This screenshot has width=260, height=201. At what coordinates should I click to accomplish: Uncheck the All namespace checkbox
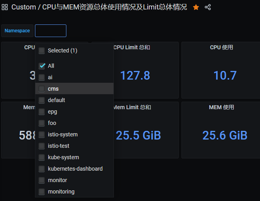click(x=42, y=66)
